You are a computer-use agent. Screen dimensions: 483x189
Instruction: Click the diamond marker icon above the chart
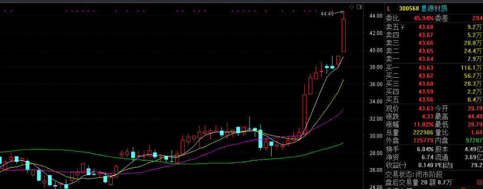(x=351, y=7)
